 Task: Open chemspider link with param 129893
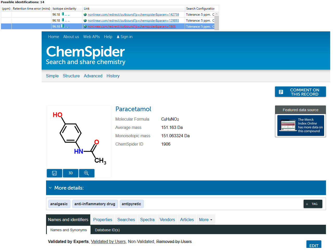[x=133, y=21]
